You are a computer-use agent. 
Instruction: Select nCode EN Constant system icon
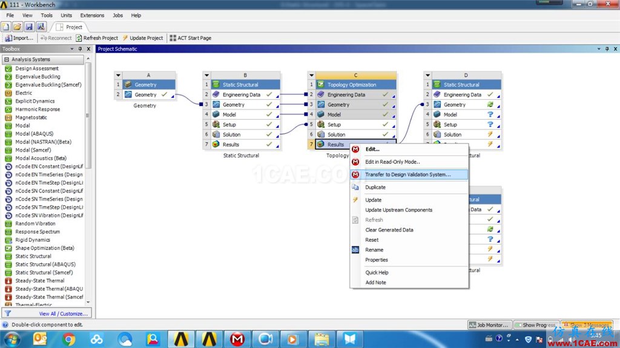8,166
